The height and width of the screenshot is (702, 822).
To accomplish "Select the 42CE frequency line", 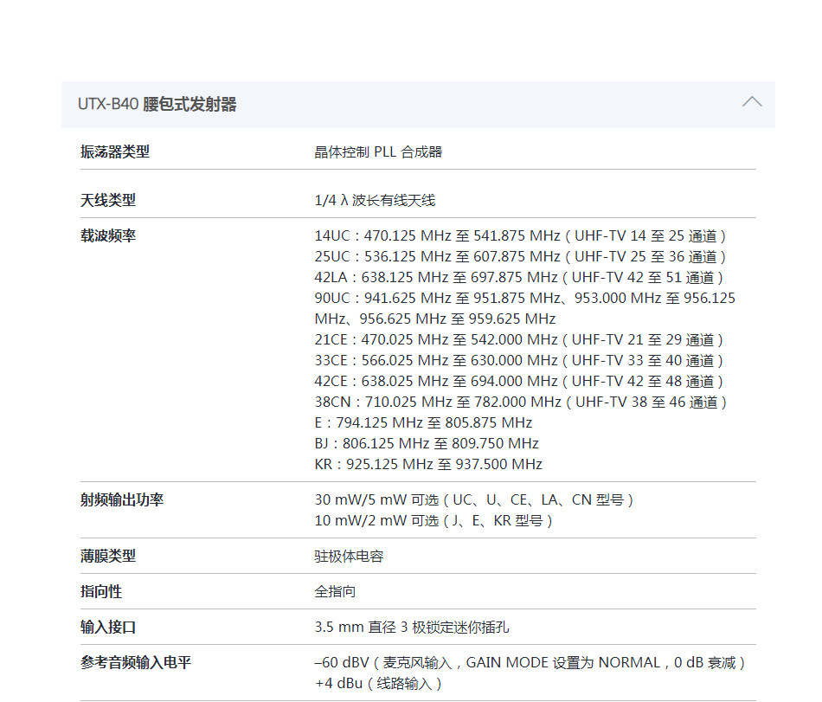I will (518, 381).
